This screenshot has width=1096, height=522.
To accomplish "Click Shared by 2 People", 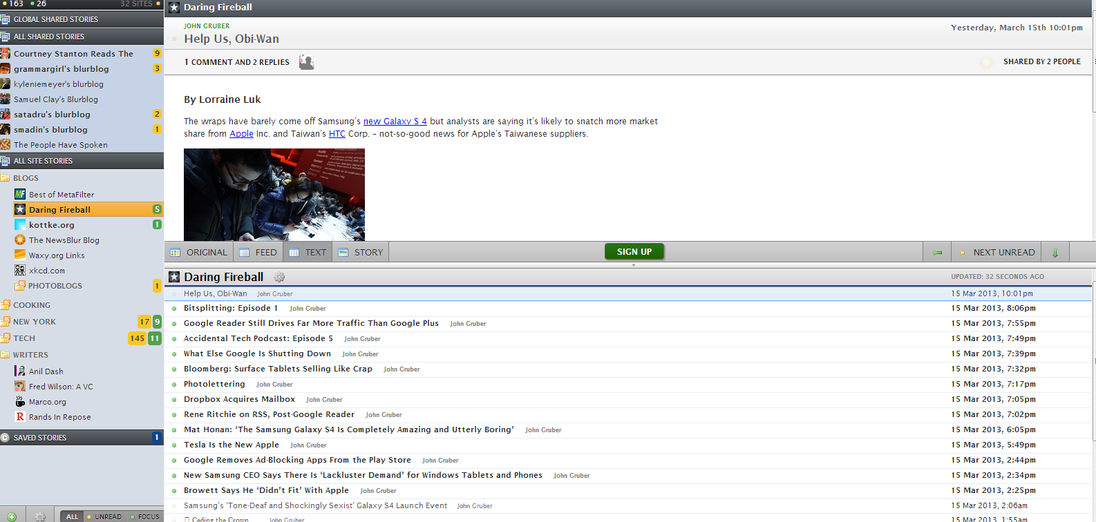I will point(1042,61).
